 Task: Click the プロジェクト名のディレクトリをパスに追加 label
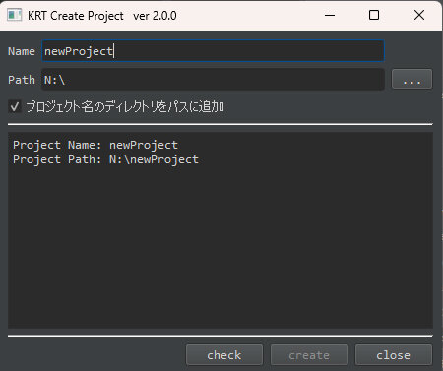pos(125,107)
